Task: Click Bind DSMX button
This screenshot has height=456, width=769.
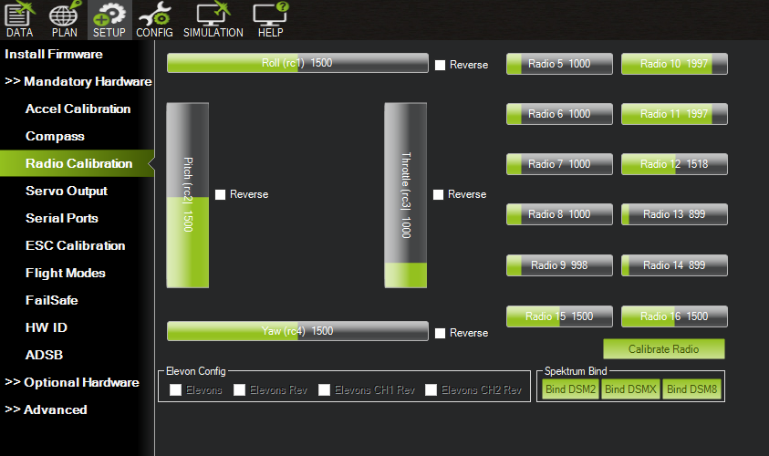Action: [630, 389]
